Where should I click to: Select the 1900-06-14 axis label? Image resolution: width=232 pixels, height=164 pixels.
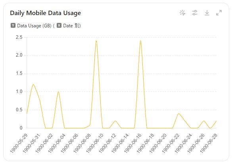pos(120,143)
